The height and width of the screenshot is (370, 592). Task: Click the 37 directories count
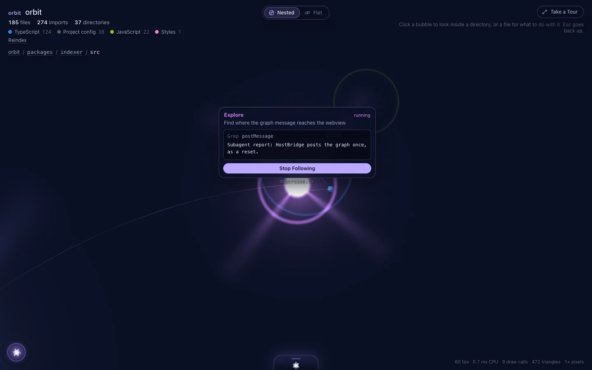coord(92,23)
